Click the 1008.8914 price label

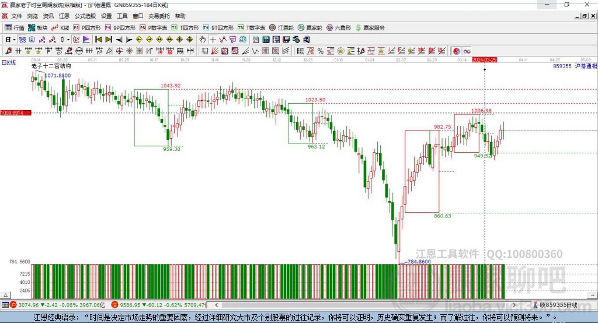(16, 113)
